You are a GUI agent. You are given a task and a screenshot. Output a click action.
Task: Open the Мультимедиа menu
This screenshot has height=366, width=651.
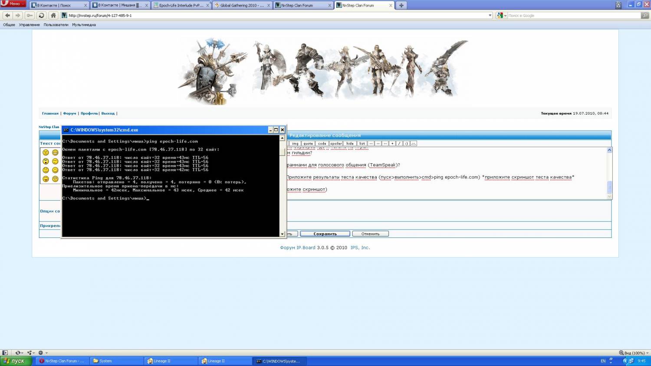point(84,25)
